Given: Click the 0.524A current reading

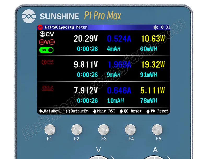Looking at the screenshot, I should (x=119, y=39).
